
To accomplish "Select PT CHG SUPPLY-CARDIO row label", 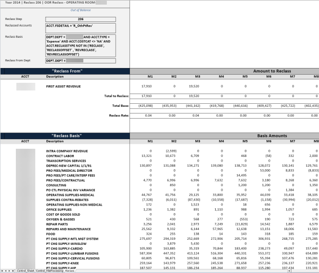I will coord(64,249).
